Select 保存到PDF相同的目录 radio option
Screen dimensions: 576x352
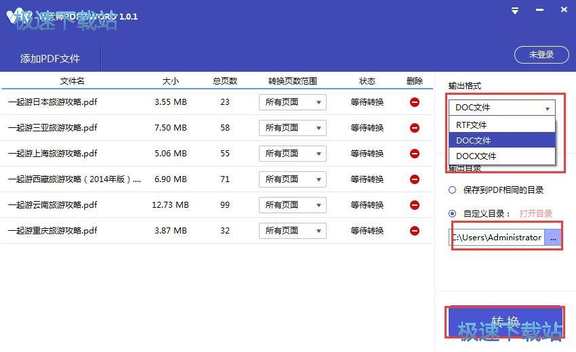(x=452, y=190)
